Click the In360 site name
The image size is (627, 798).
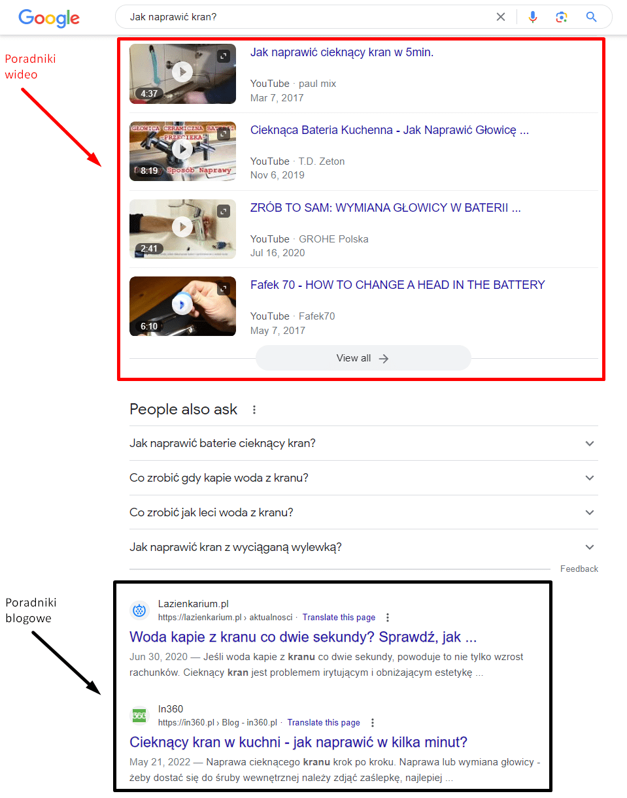(171, 710)
